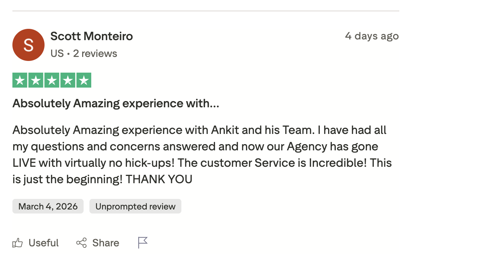This screenshot has width=492, height=254.
Task: Click the 'Share' text label
Action: 105,243
